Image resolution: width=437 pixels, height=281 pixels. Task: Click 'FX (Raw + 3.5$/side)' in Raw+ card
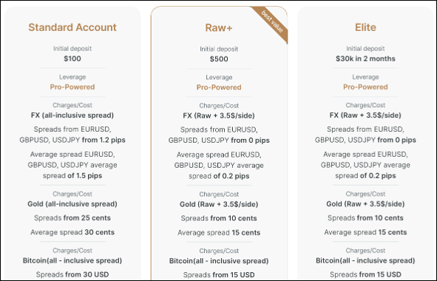pyautogui.click(x=219, y=115)
